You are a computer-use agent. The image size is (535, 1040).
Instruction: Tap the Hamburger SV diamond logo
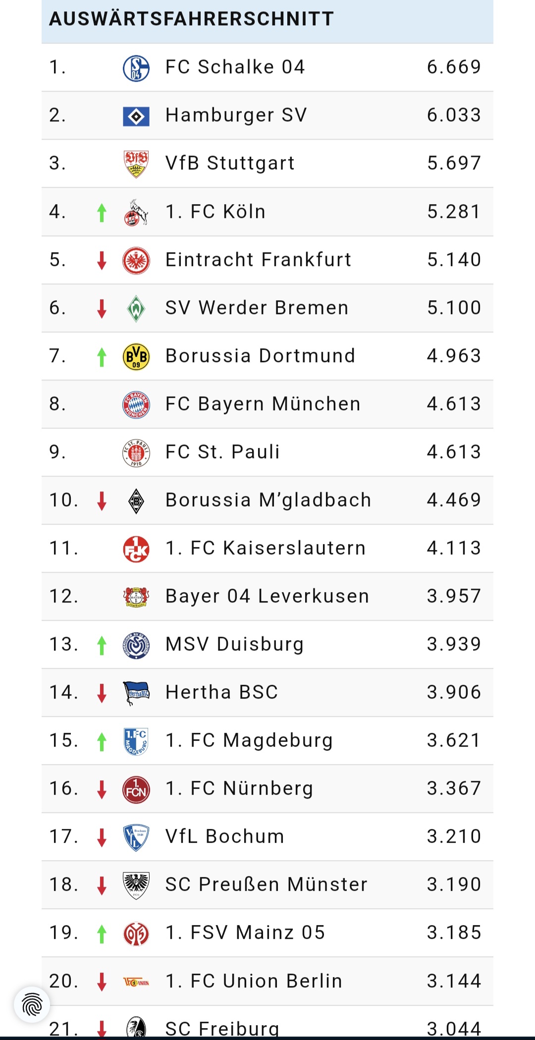pos(136,116)
